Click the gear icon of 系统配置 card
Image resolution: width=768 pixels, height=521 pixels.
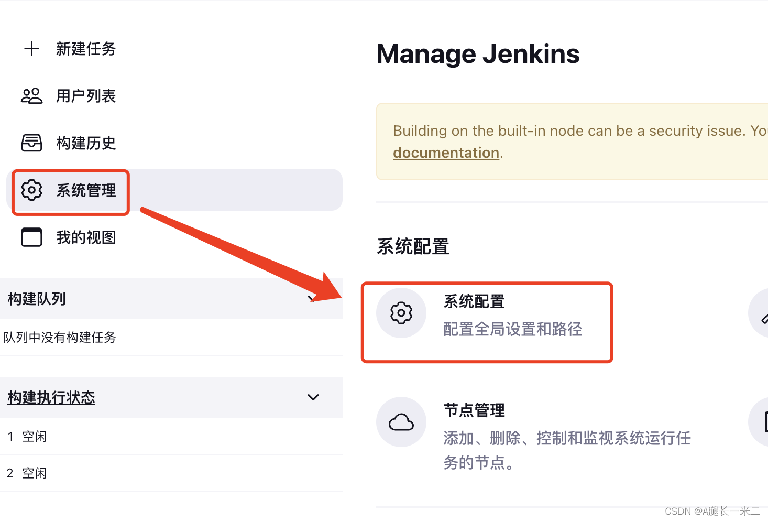401,313
